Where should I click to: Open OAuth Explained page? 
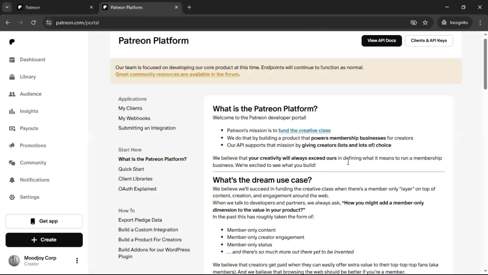point(137,189)
